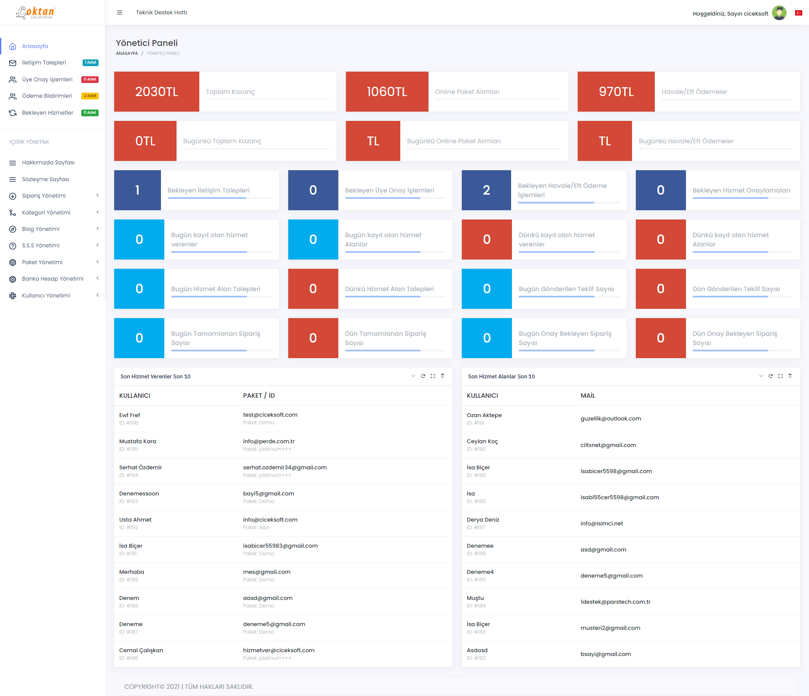Click Teknik Destek Hattı link
809x696 pixels.
161,13
